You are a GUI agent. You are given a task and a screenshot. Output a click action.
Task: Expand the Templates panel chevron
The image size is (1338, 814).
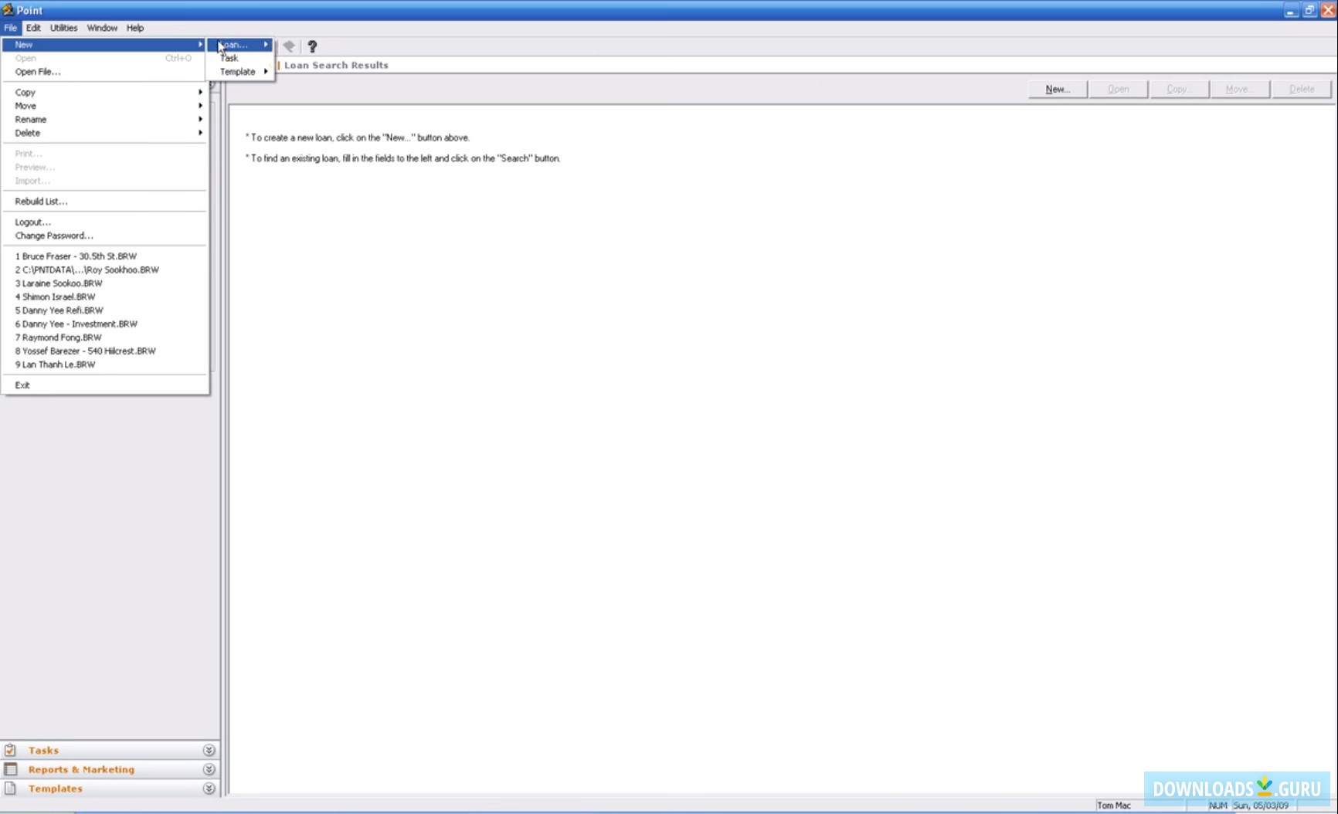point(209,789)
